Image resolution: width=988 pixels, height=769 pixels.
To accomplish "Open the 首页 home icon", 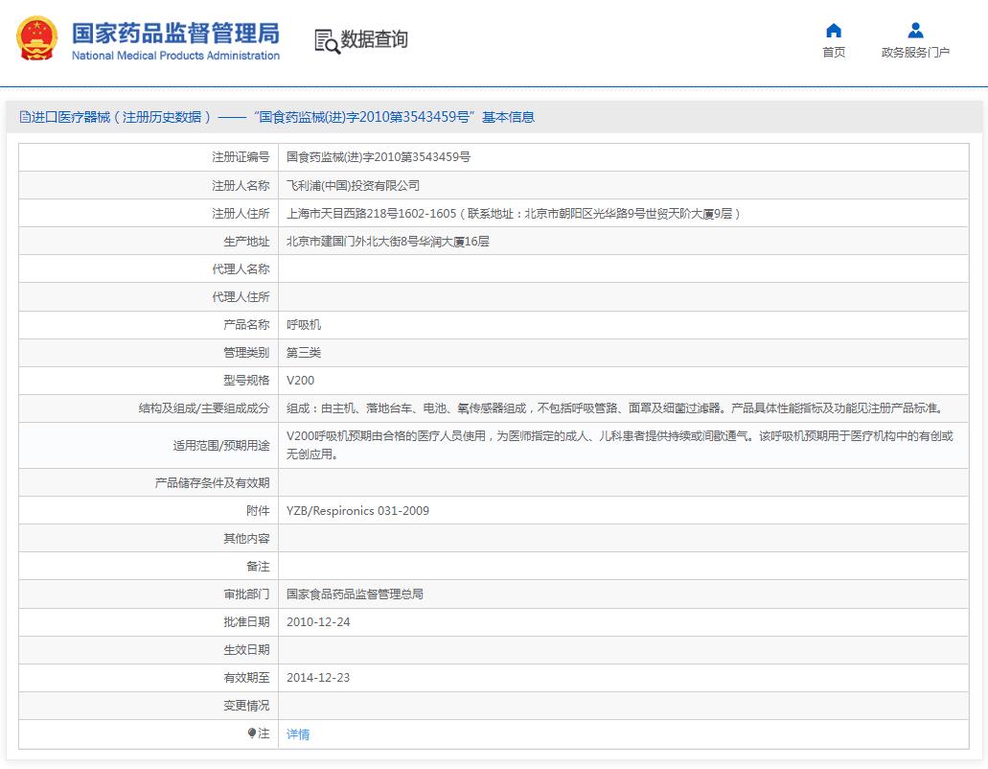I will [833, 32].
